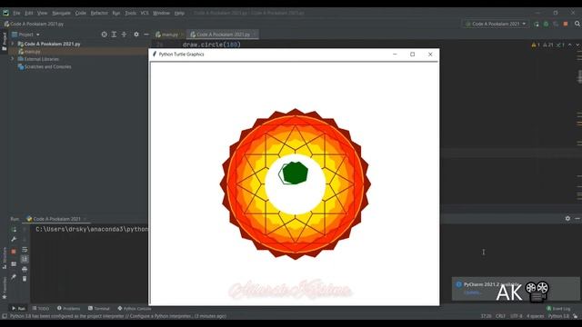Jump to previous highlighted error arrow
Screen dimensions: 582x327
pos(570,45)
